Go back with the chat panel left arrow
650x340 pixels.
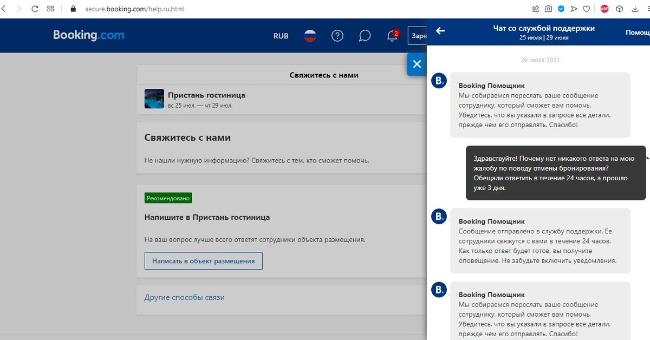(x=440, y=31)
